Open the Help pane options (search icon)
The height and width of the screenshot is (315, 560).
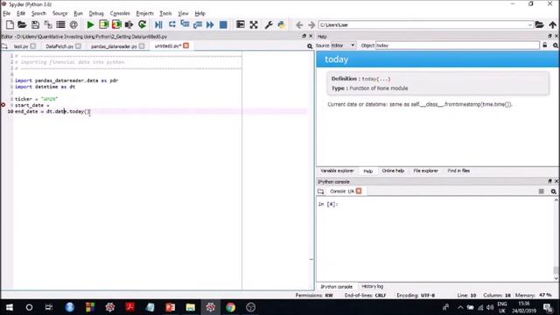tap(556, 45)
